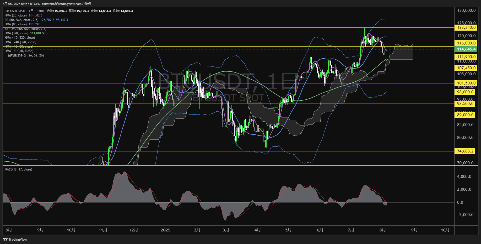
Task: Click the HMA (320, close) 111,081.9 legend
Action: 24,33
